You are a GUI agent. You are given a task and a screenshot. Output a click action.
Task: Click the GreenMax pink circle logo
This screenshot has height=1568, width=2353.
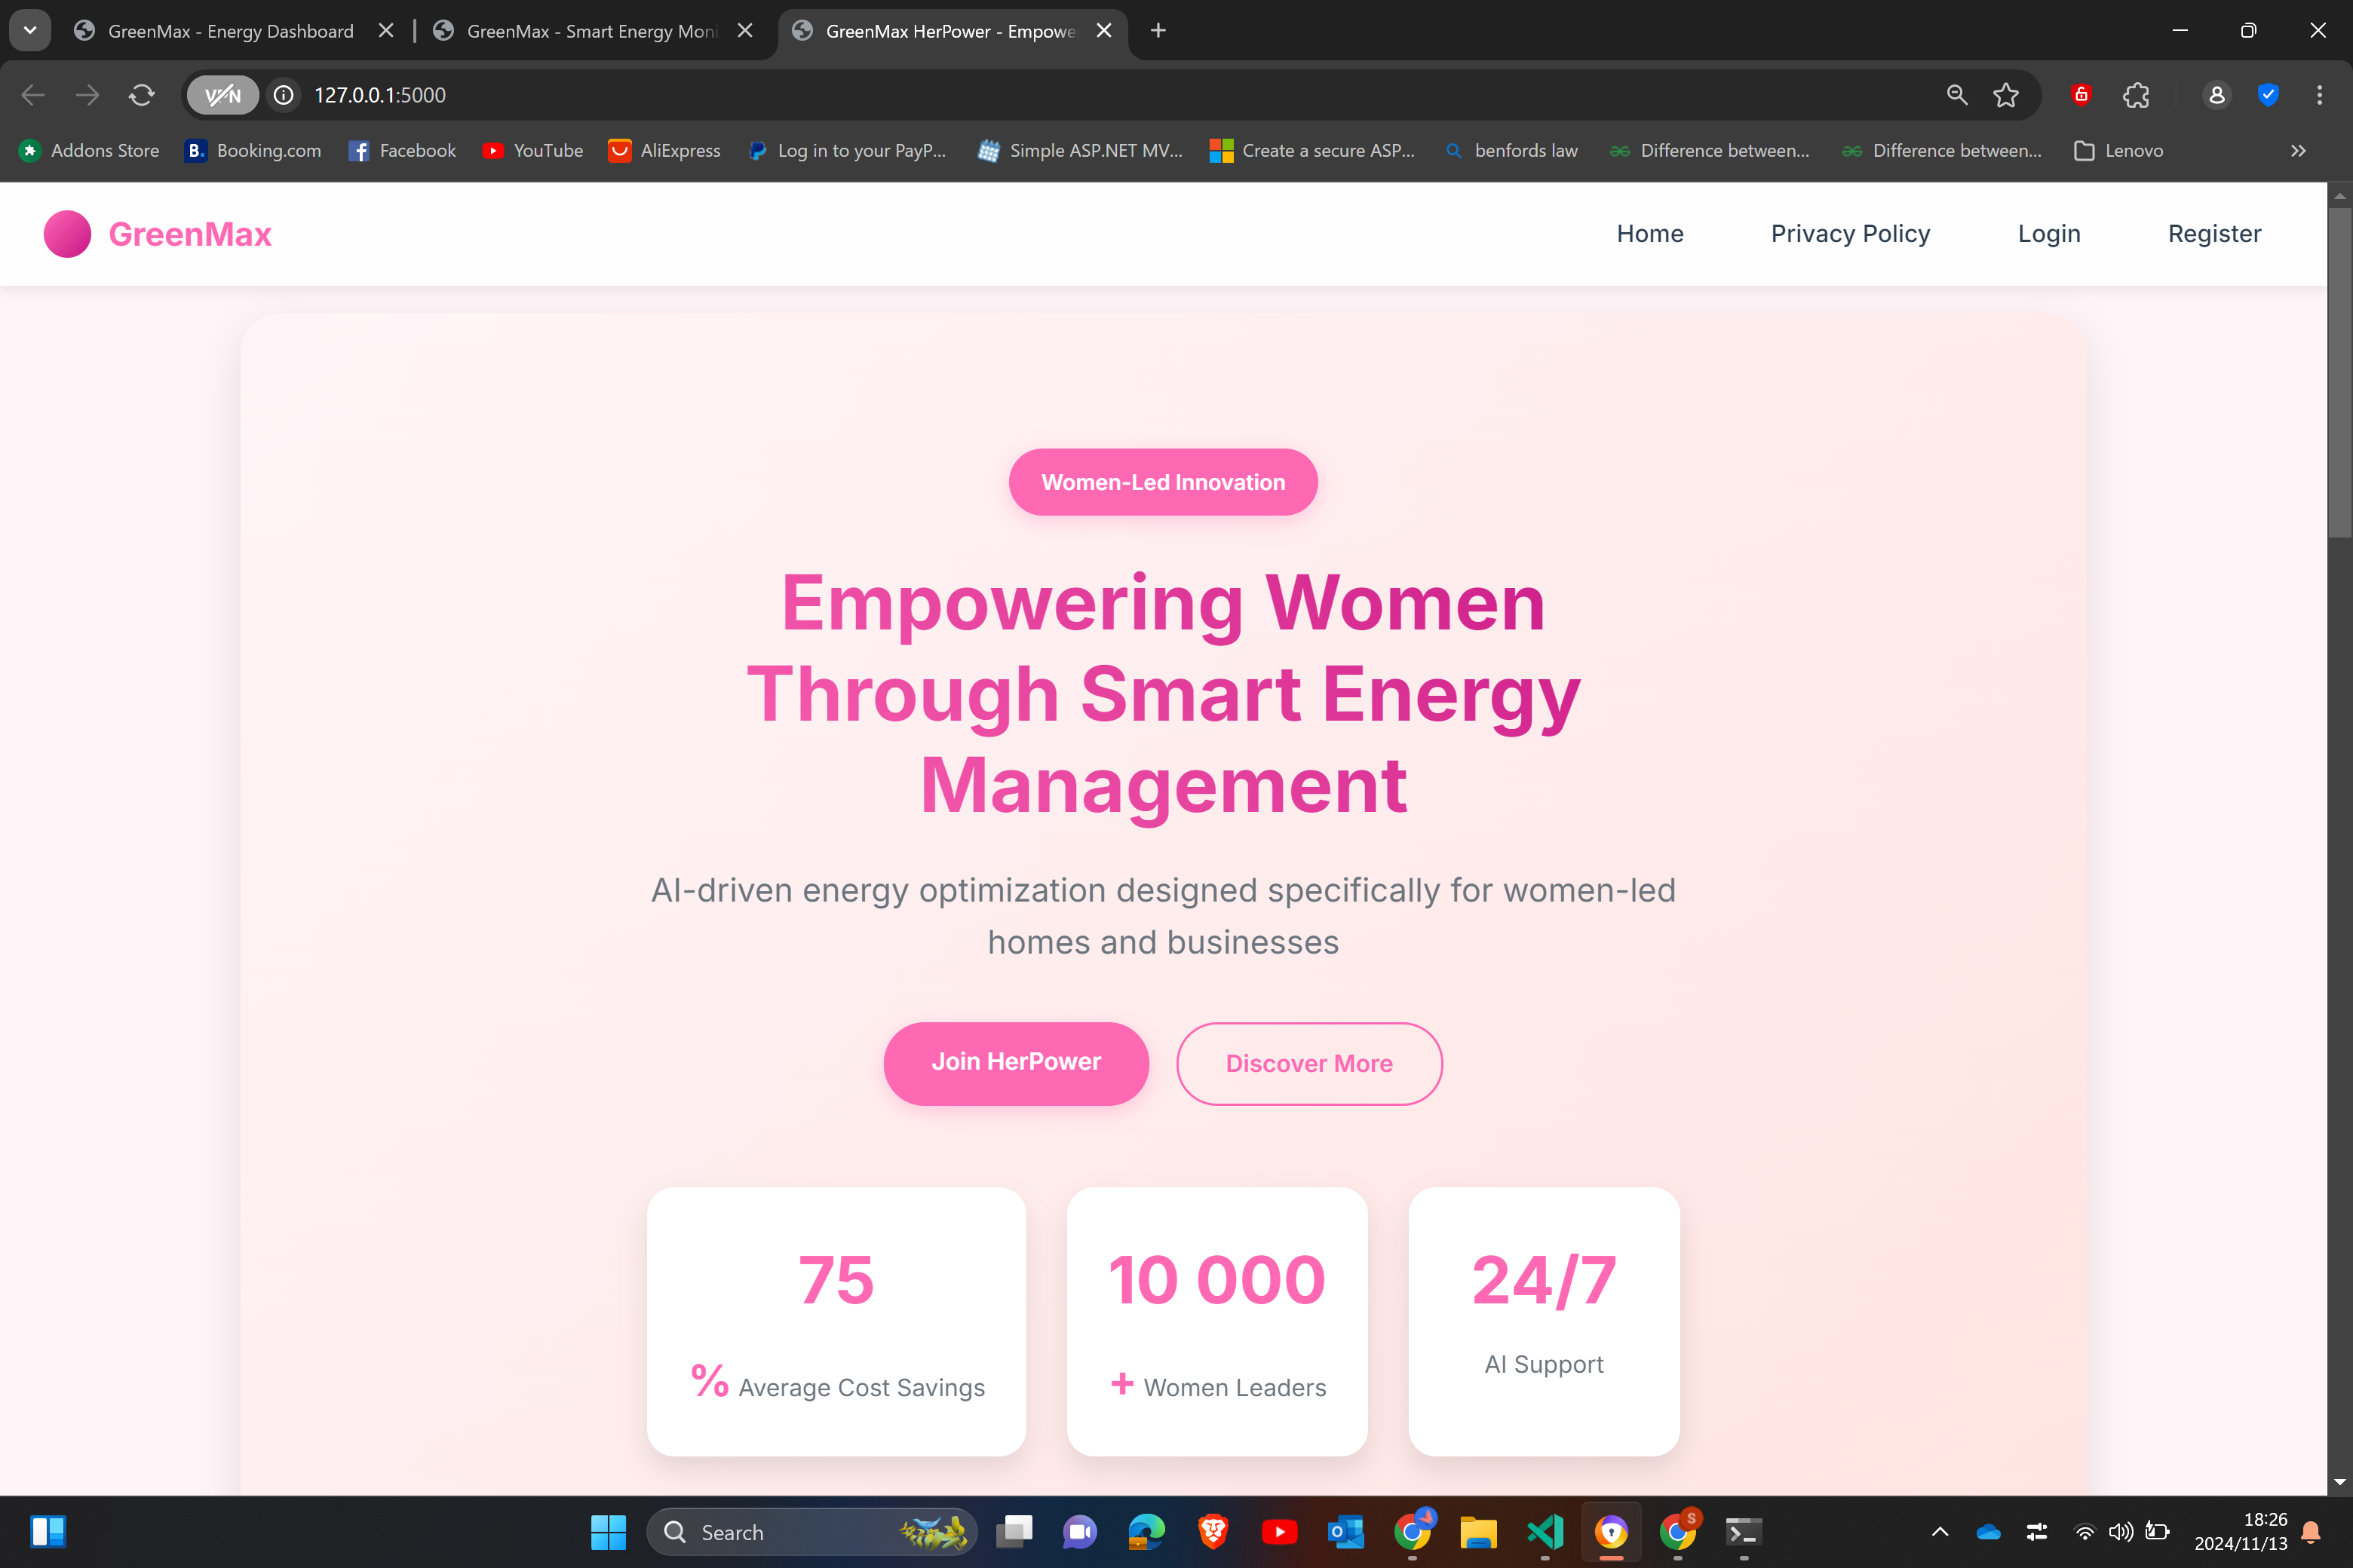tap(67, 234)
